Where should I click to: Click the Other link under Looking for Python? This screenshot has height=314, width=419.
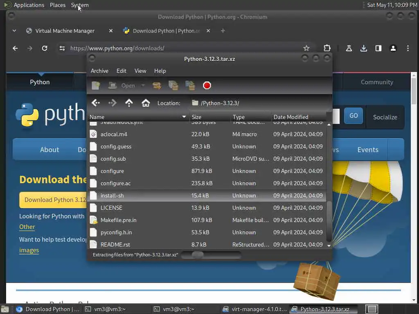(27, 227)
